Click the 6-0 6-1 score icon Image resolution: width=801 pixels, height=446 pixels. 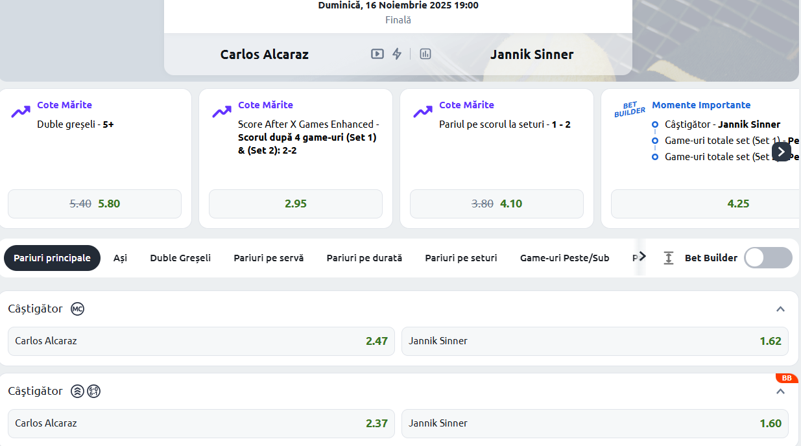coord(94,392)
